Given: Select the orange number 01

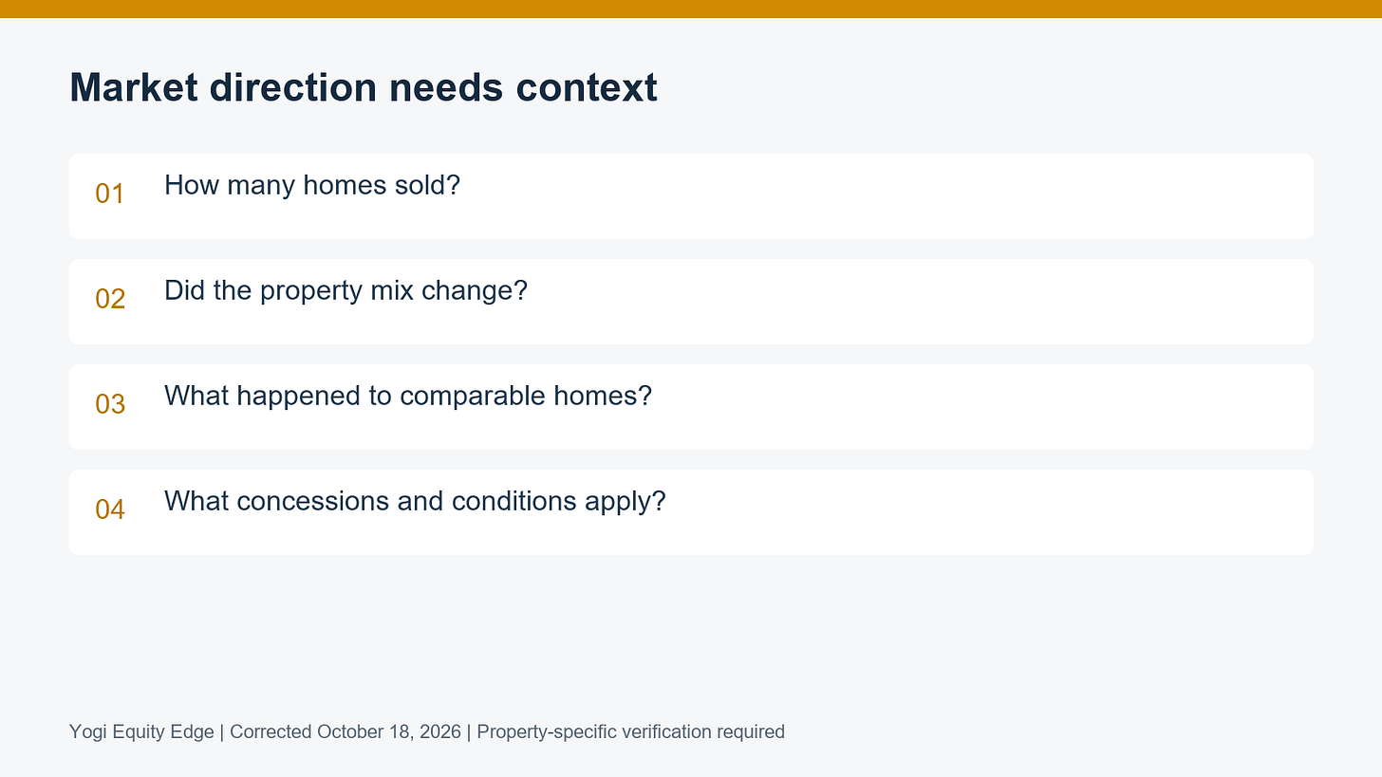Looking at the screenshot, I should 110,194.
